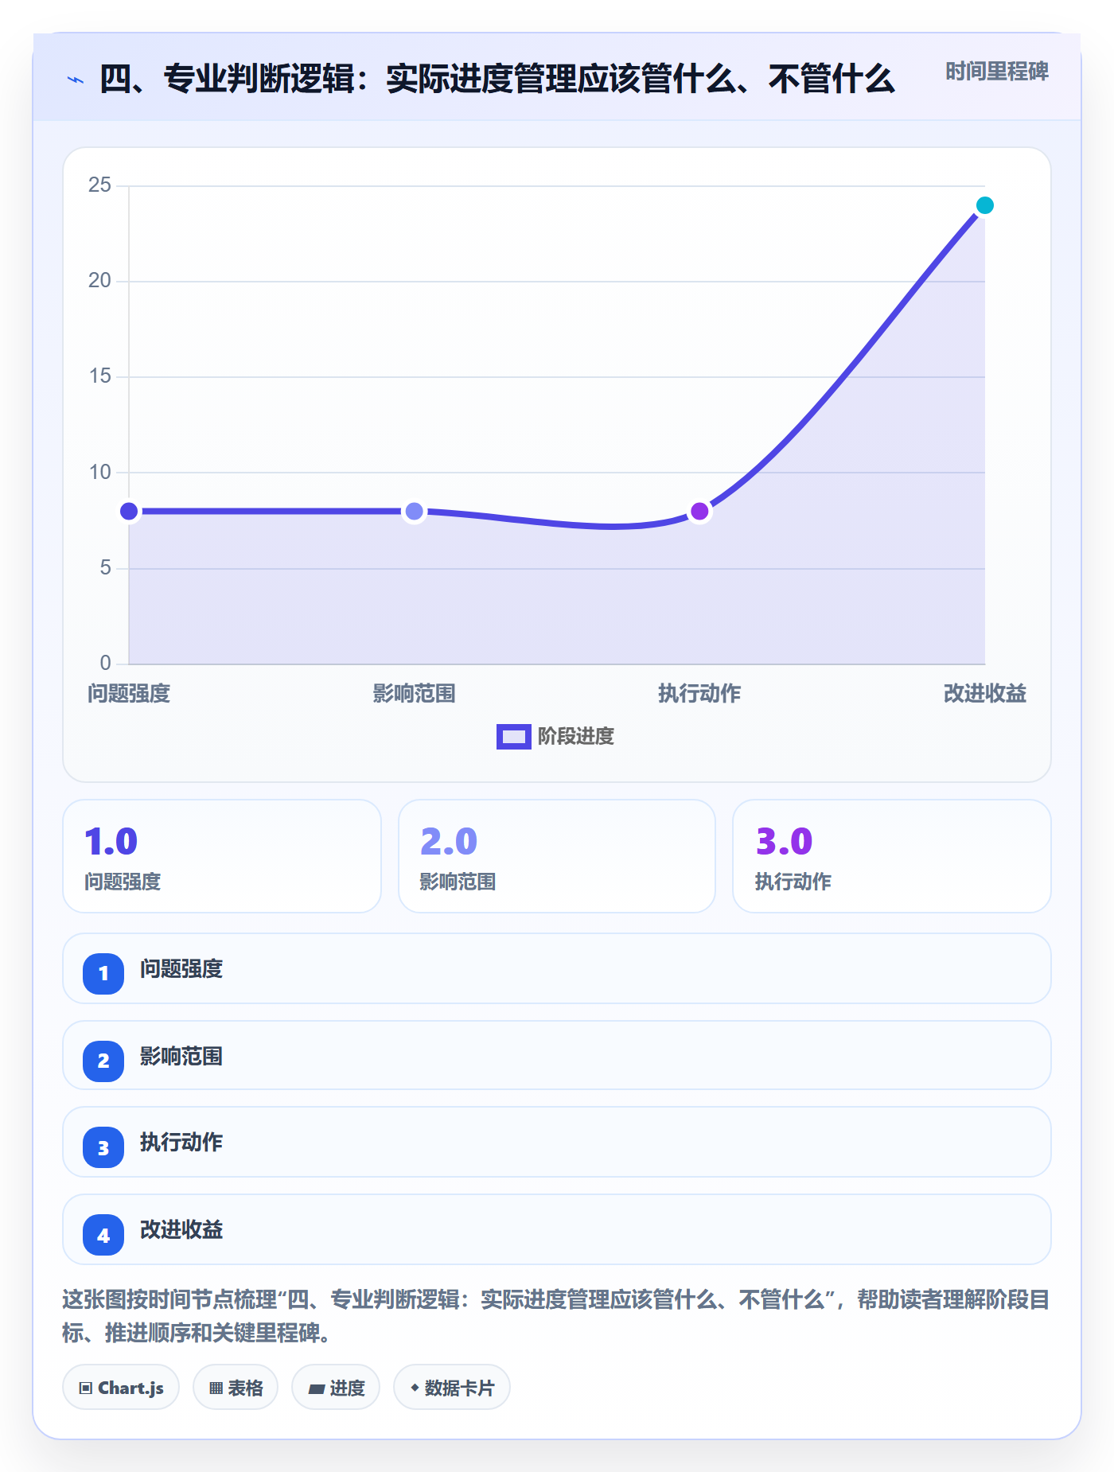Screen dimensions: 1114x1472
Task: Click the 执行动作 label under the chart axis
Action: point(699,694)
